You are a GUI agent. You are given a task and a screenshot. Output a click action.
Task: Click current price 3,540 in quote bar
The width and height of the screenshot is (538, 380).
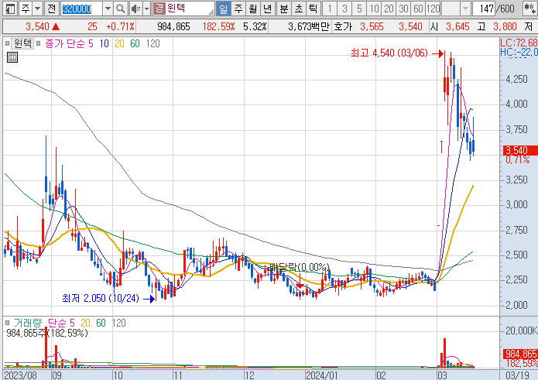coord(38,27)
